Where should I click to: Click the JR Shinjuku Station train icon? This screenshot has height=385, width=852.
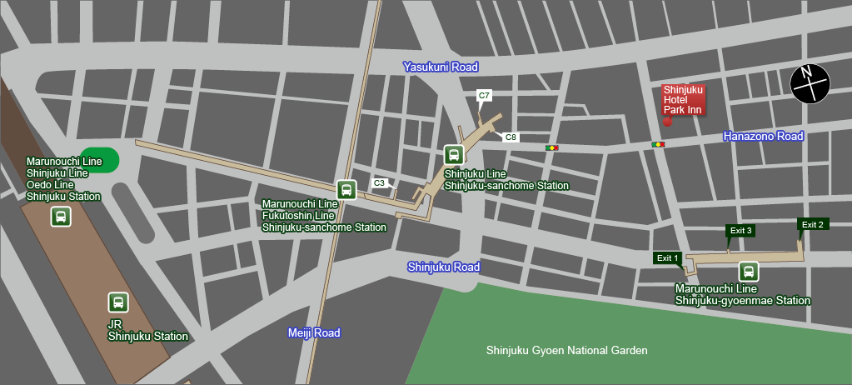118,302
